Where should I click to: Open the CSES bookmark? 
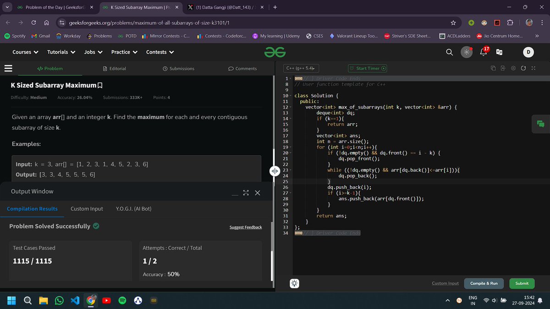pyautogui.click(x=314, y=36)
